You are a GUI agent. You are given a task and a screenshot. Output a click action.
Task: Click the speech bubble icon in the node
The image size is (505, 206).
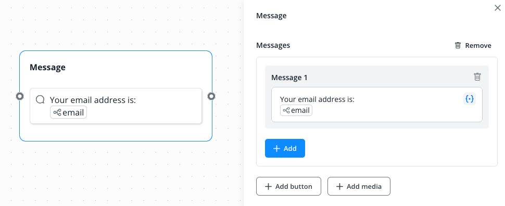coord(40,99)
